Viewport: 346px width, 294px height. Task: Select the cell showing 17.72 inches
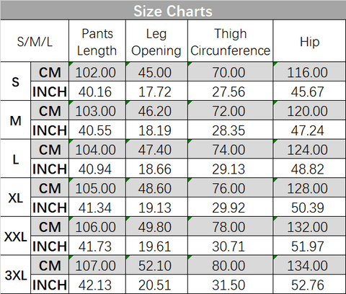[156, 92]
